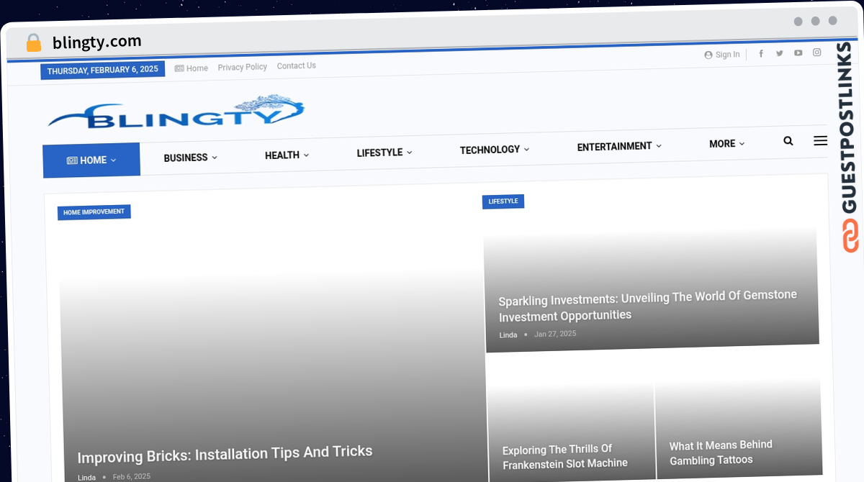The image size is (864, 482).
Task: Open What It Means Behind Gambling Tattoos article
Action: coord(721,453)
